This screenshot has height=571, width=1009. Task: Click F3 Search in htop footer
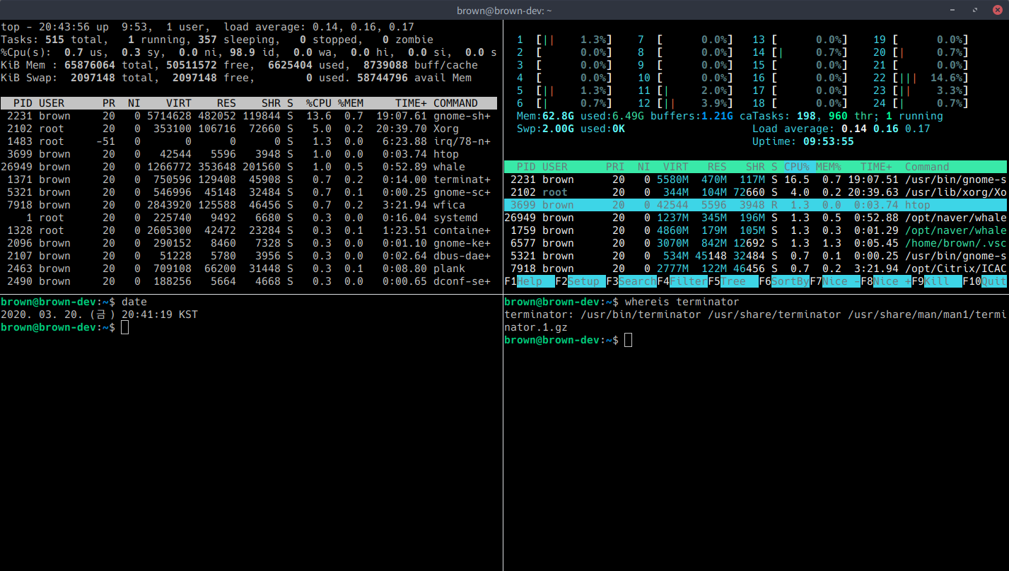(x=631, y=281)
